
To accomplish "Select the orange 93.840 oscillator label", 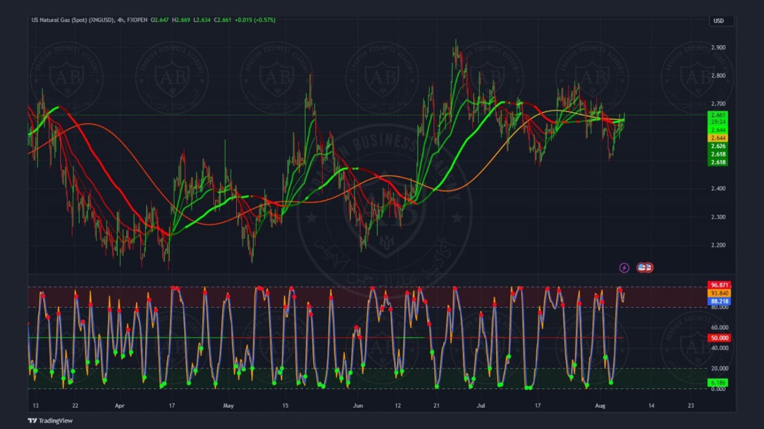I will tap(719, 293).
